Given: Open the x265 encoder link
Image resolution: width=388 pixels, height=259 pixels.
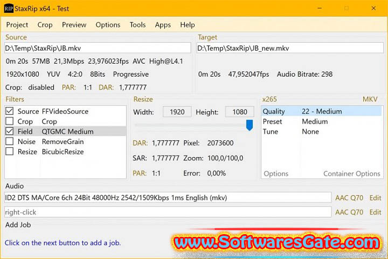Looking at the screenshot, I should (x=269, y=99).
